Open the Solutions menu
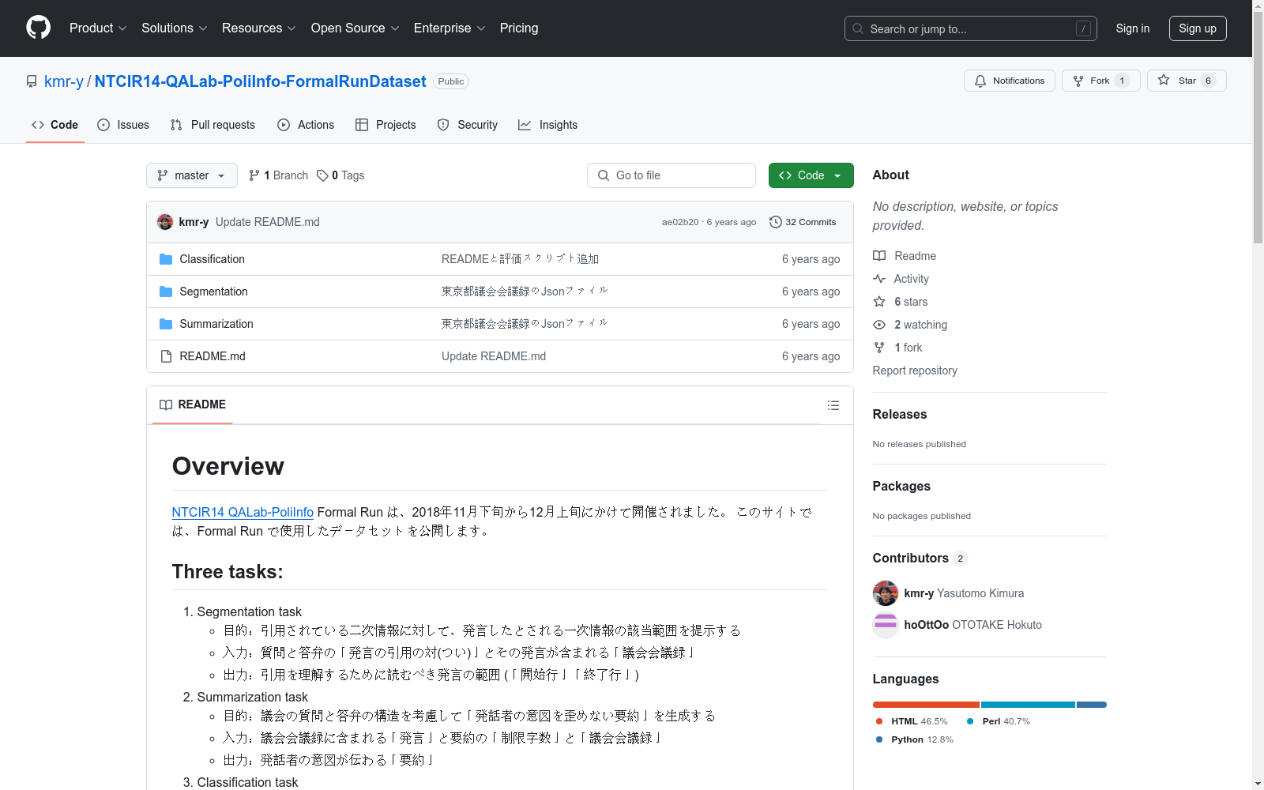 (174, 28)
